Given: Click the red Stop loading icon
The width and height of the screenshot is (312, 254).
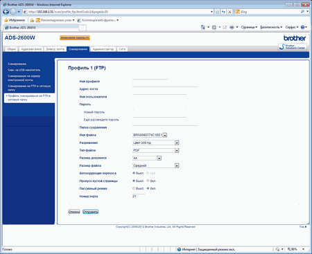Looking at the screenshot, I should pos(229,12).
